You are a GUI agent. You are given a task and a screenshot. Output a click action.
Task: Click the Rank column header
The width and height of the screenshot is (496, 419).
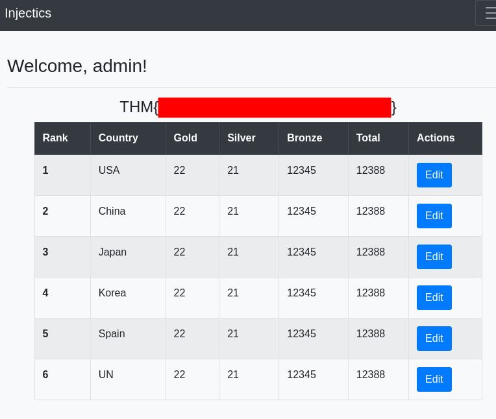[55, 138]
